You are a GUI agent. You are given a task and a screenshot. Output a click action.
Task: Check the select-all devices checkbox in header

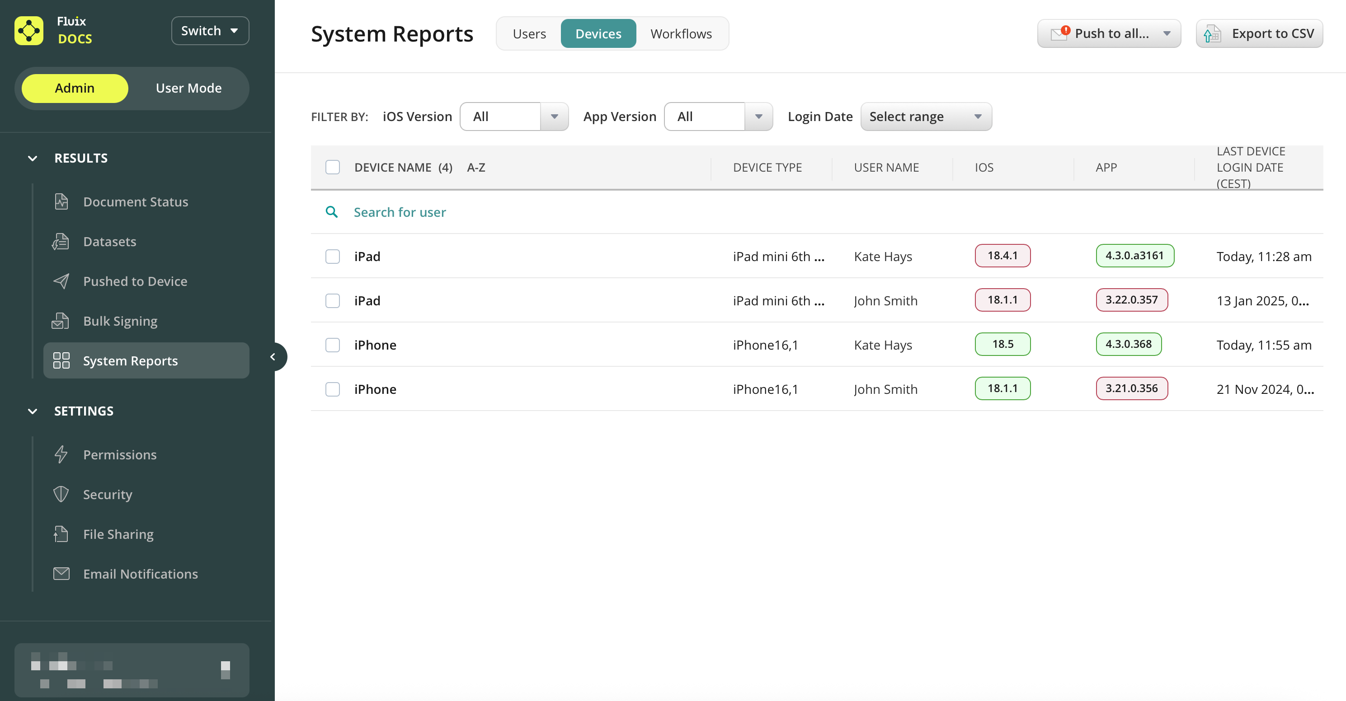(332, 167)
